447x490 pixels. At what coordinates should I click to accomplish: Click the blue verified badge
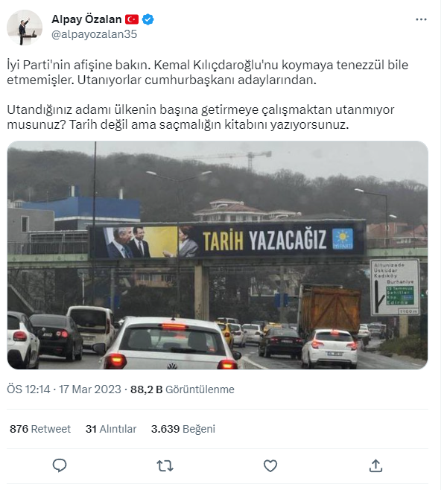coord(148,19)
